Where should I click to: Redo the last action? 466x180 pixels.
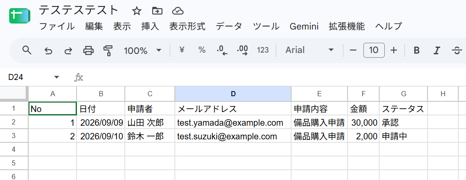[68, 51]
